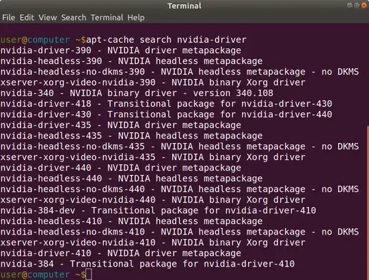This screenshot has width=369, height=280.
Task: Select the 'nvidia-384-dev - Transitional package' line
Action: pyautogui.click(x=158, y=211)
